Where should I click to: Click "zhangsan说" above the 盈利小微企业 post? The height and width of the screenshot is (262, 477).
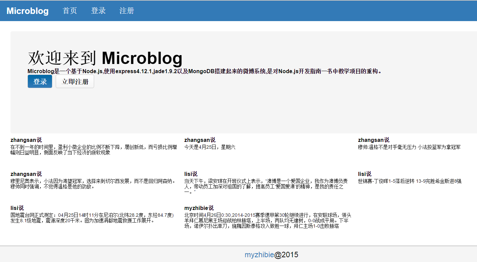point(26,140)
